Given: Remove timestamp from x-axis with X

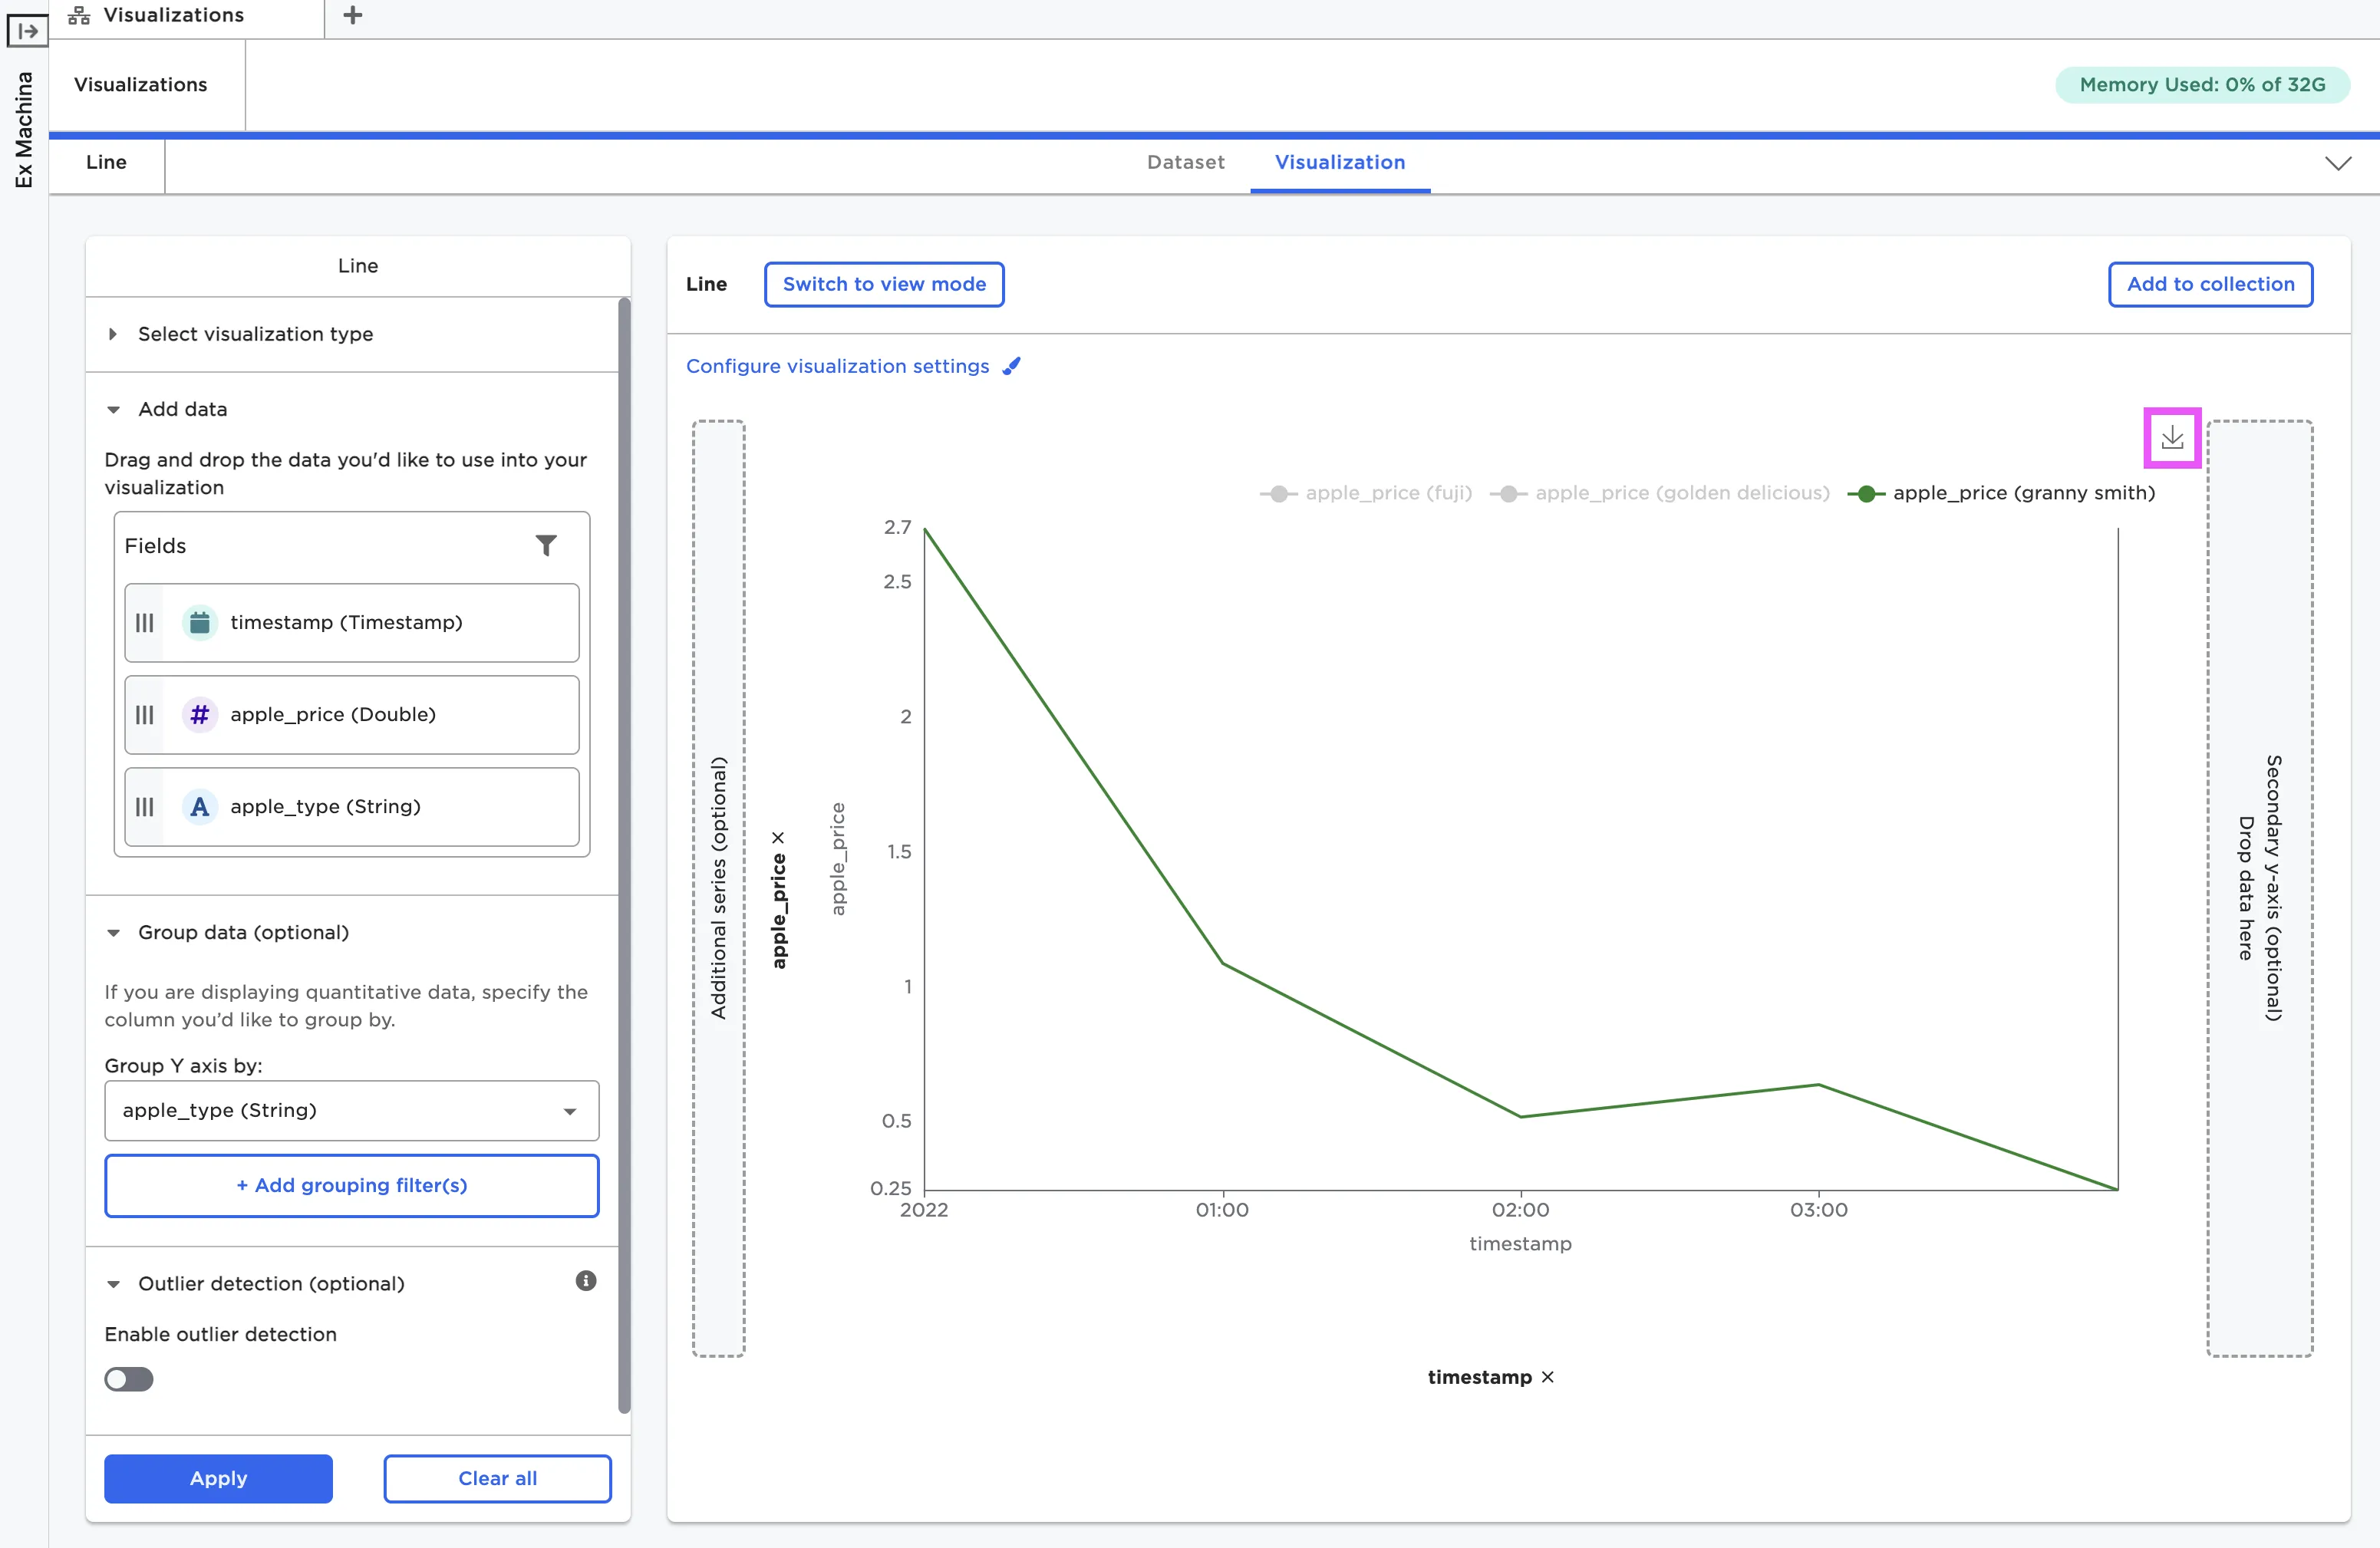Looking at the screenshot, I should coord(1548,1377).
